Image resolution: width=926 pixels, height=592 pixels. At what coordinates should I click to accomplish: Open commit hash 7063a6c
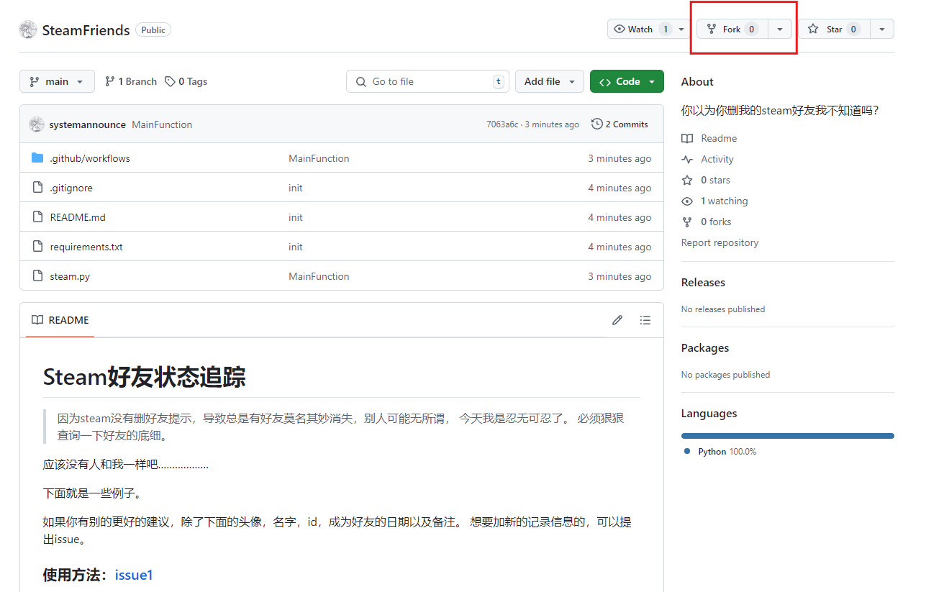click(501, 124)
